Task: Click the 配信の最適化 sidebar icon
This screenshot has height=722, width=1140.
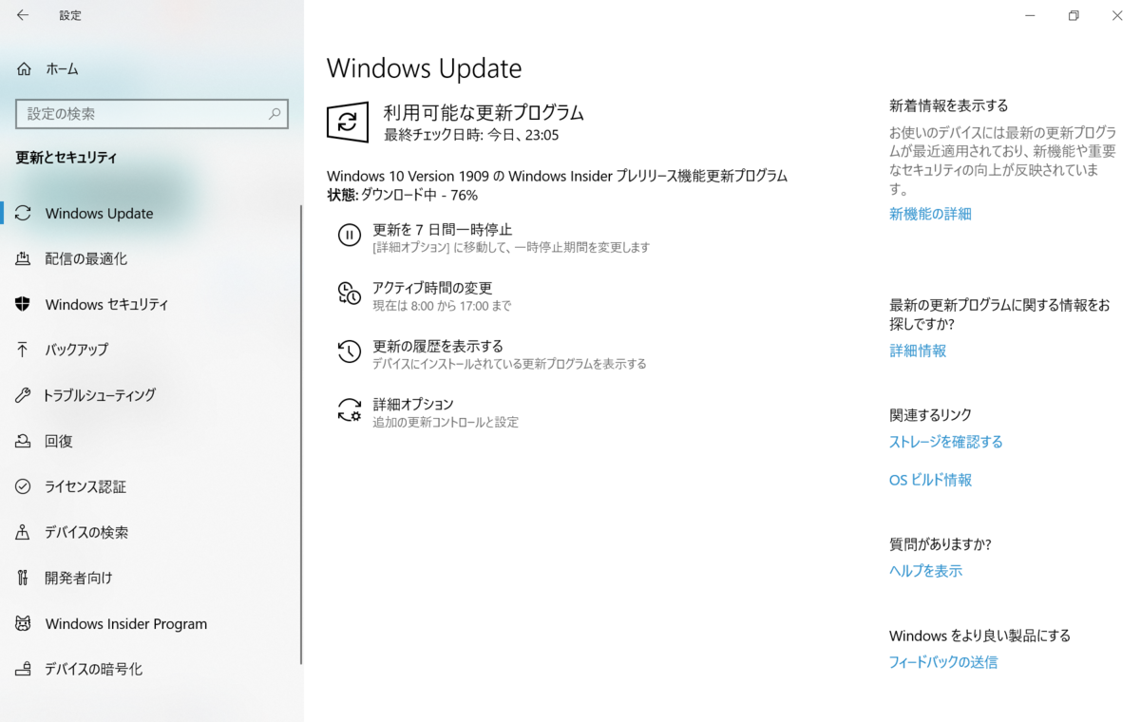Action: click(x=24, y=258)
